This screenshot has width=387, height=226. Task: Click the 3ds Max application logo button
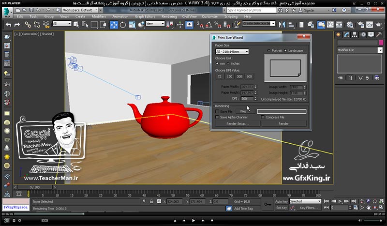(7, 12)
